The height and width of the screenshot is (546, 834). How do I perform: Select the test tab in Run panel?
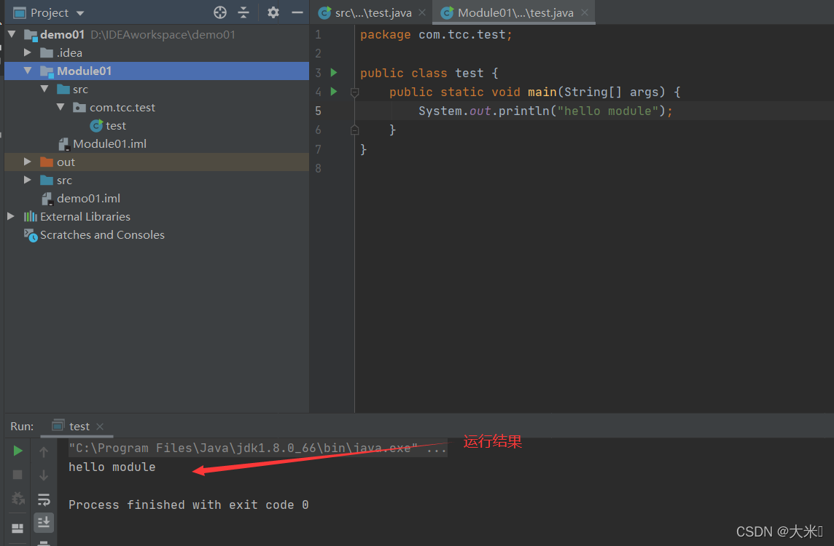pos(79,426)
